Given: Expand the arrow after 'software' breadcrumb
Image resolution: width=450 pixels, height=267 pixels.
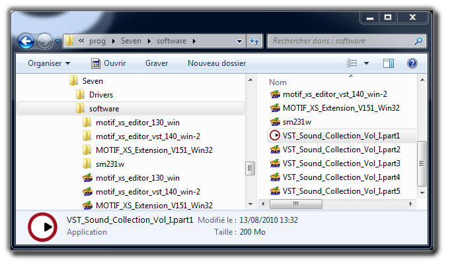Looking at the screenshot, I should (x=194, y=42).
